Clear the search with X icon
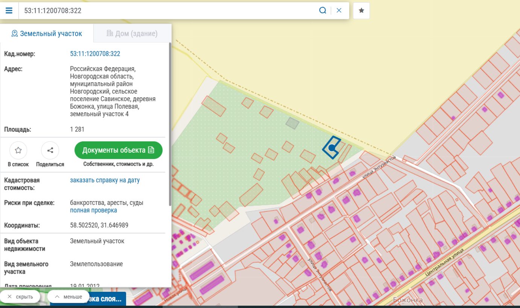Image resolution: width=520 pixels, height=308 pixels. click(x=339, y=11)
